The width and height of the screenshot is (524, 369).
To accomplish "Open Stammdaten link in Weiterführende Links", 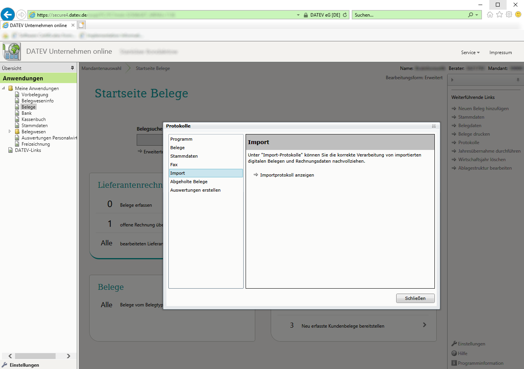I will click(471, 117).
